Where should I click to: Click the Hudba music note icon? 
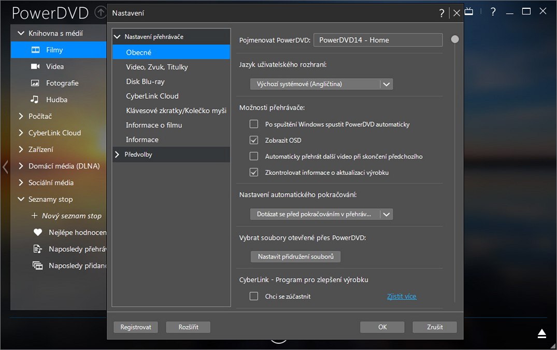(35, 100)
